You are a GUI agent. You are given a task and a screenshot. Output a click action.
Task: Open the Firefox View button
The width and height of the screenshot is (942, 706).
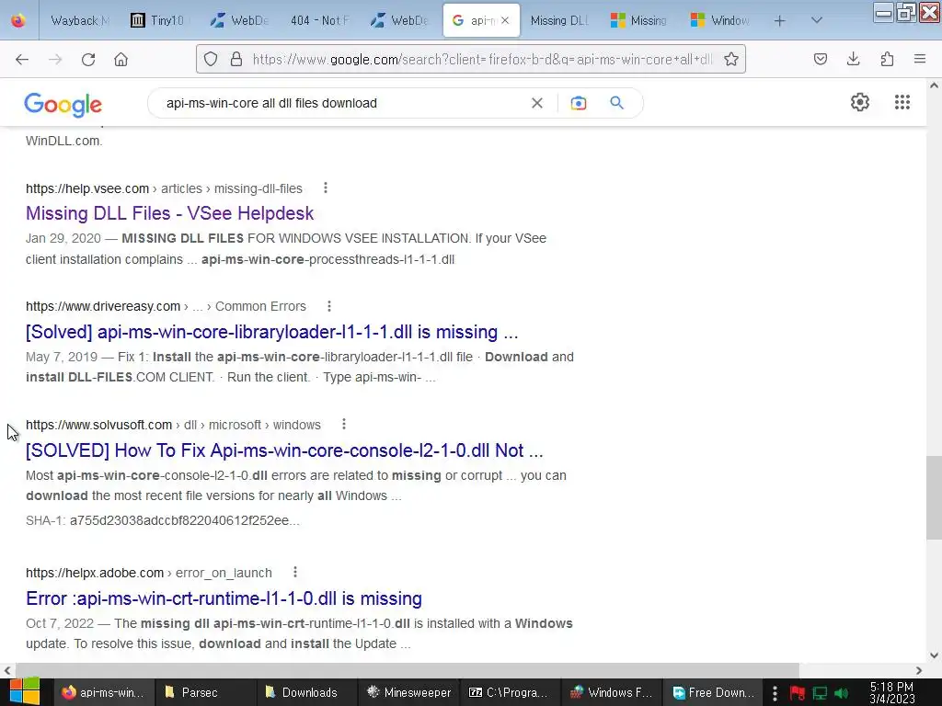point(18,20)
